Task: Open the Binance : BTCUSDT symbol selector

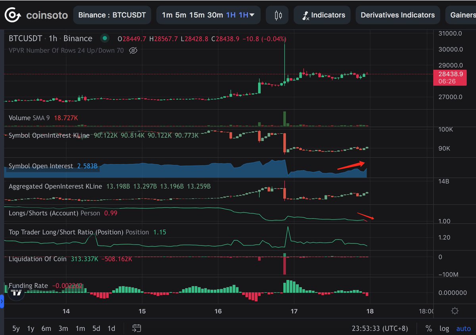Action: [x=112, y=15]
